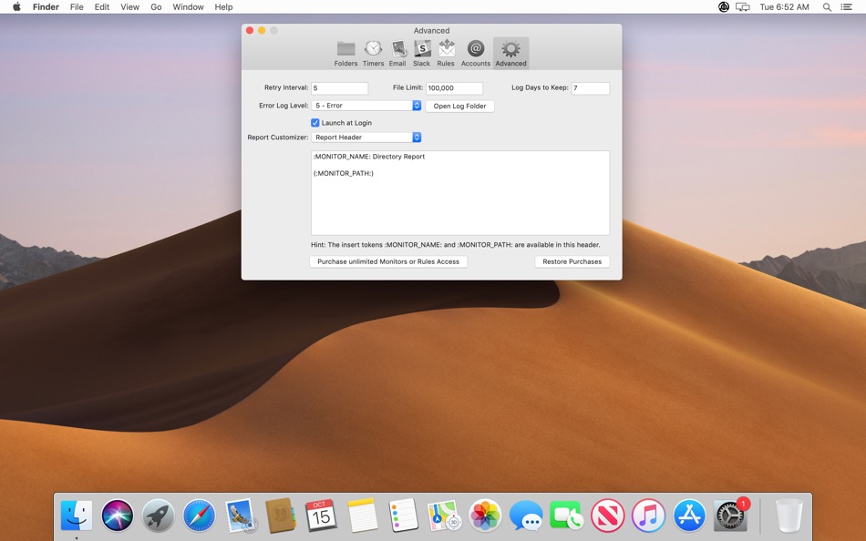Open Spotlight search in menu bar

point(827,7)
